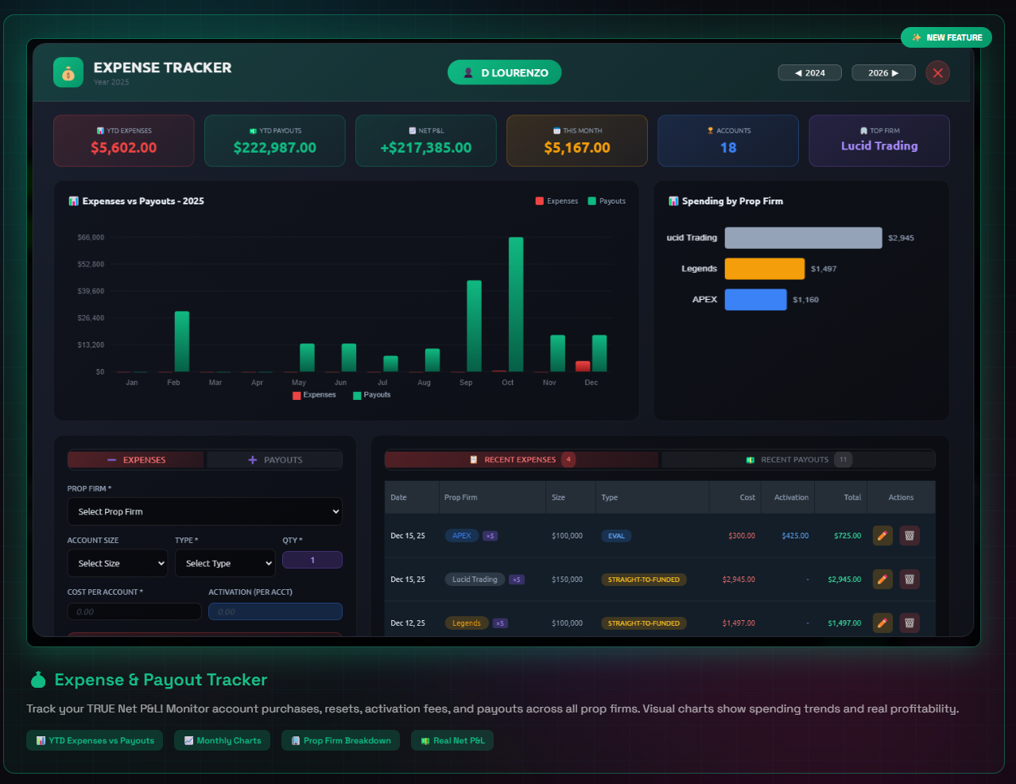
Task: Open the Select Prop Firm dropdown
Action: pyautogui.click(x=205, y=511)
